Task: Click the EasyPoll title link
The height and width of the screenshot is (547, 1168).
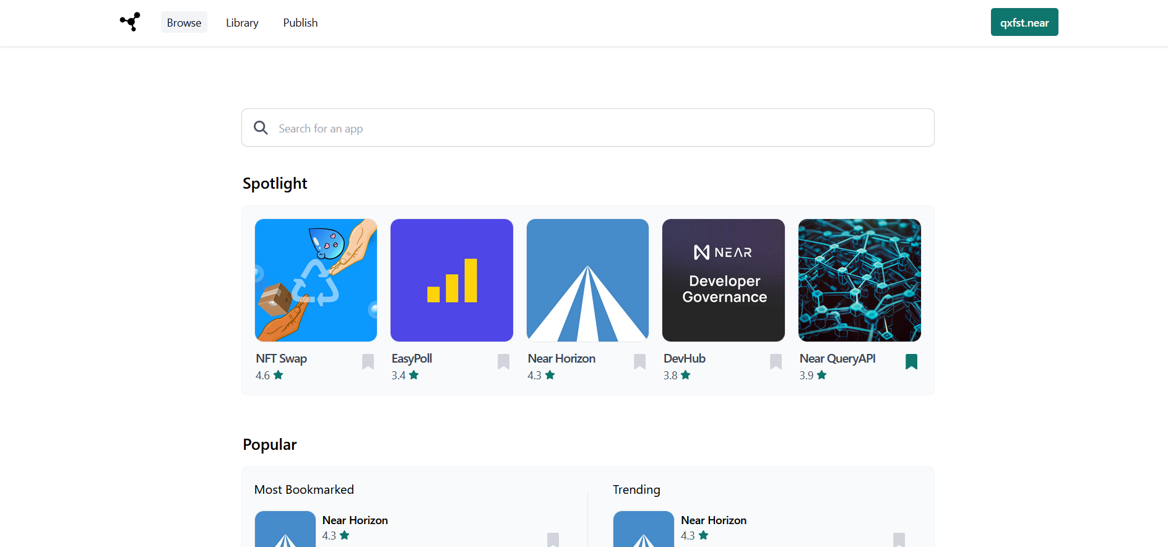Action: tap(412, 358)
